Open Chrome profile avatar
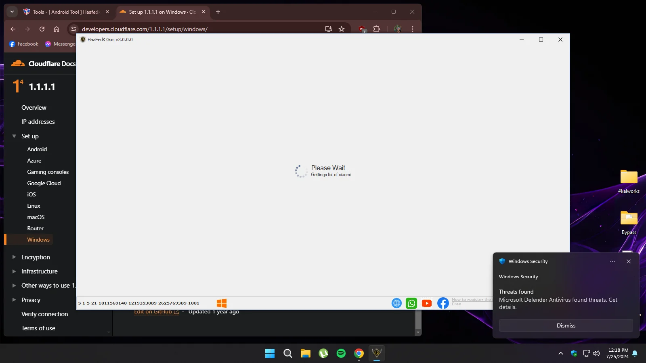646x363 pixels. coord(398,29)
